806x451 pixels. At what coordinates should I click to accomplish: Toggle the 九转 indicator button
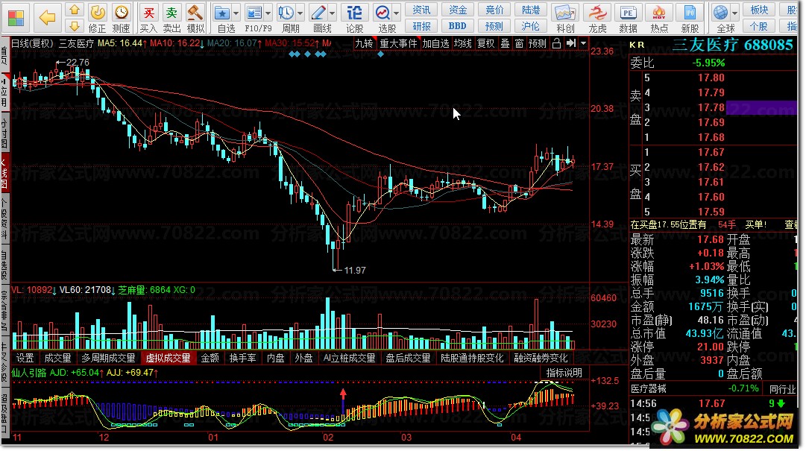[x=365, y=44]
